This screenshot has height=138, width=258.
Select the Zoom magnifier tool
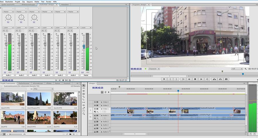[x=84, y=114]
